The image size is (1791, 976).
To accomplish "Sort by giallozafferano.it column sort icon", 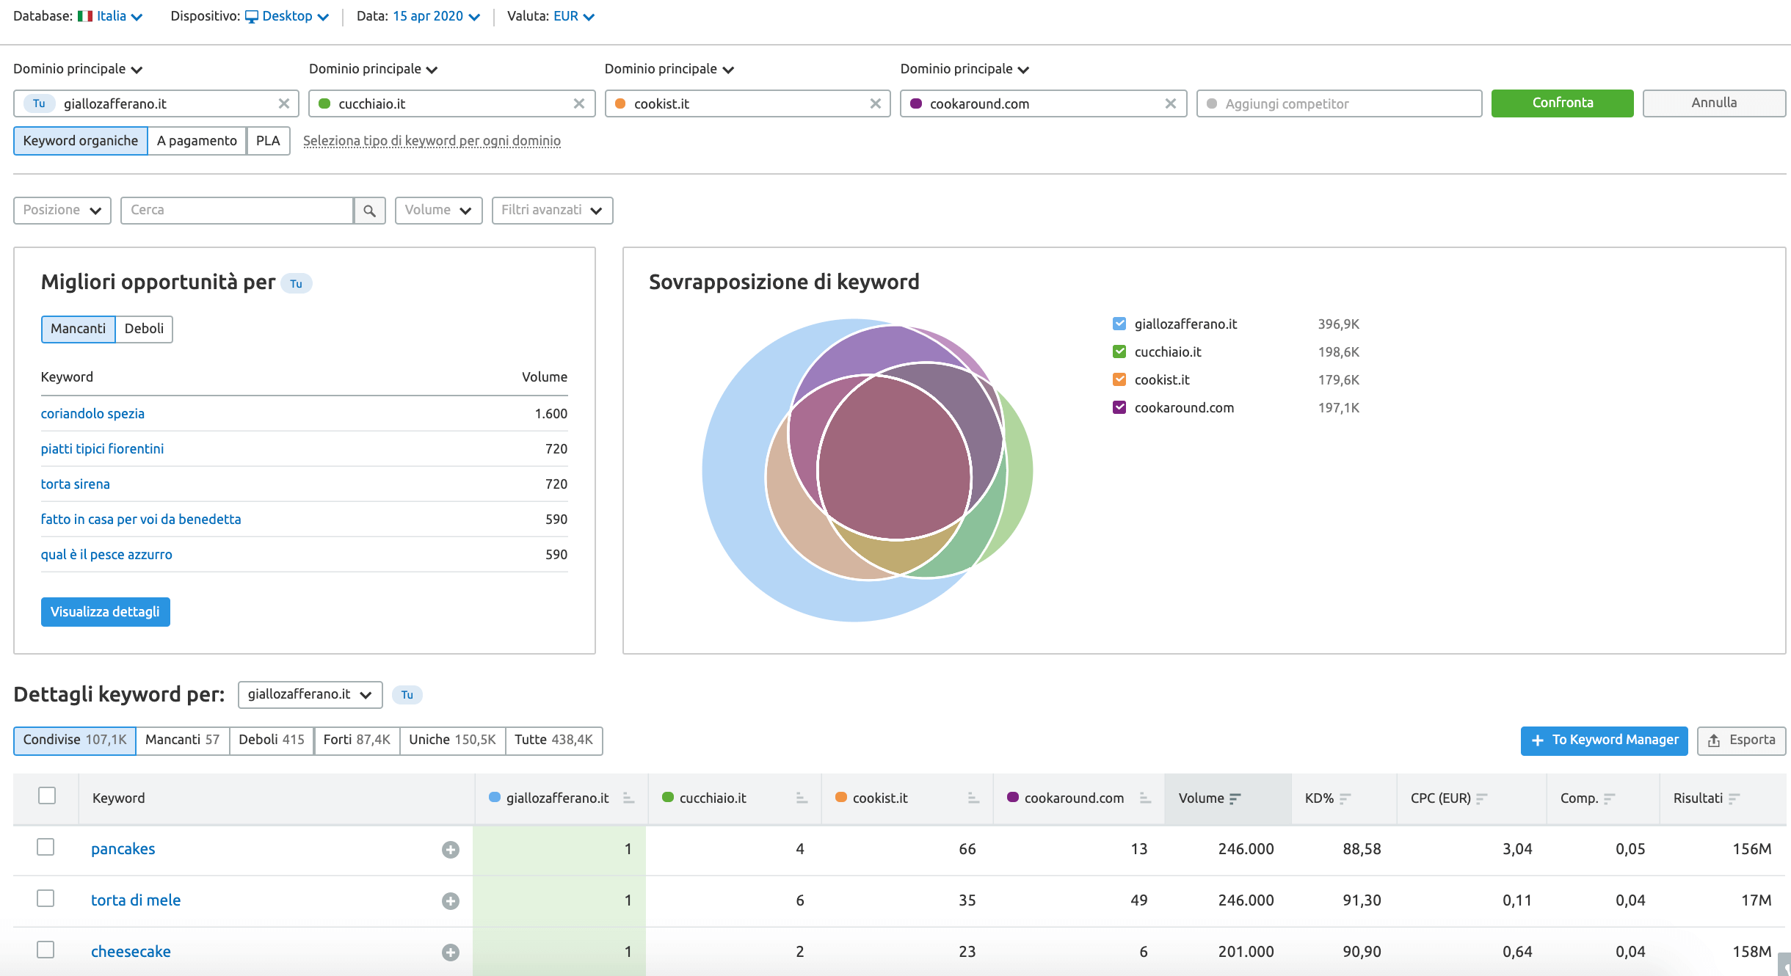I will (x=628, y=798).
